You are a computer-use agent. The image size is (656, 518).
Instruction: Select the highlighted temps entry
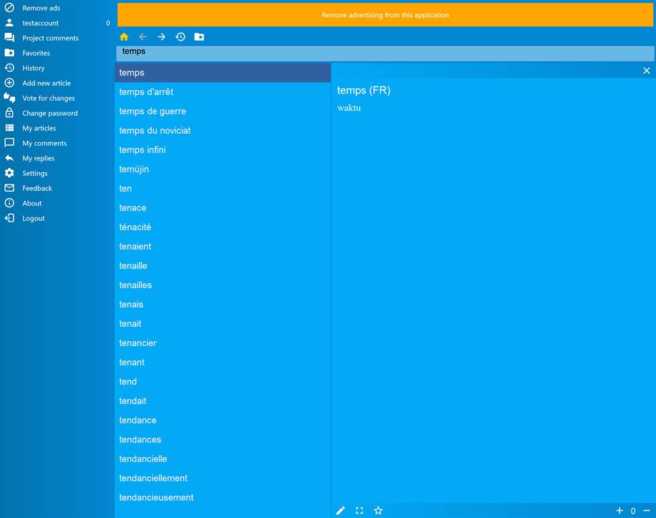pyautogui.click(x=223, y=72)
